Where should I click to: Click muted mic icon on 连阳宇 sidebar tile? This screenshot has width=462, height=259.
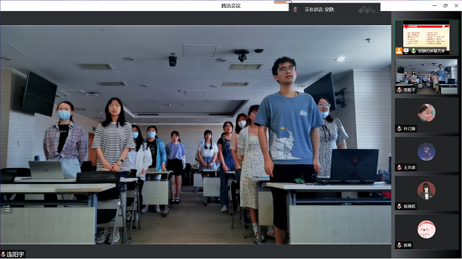pyautogui.click(x=399, y=90)
